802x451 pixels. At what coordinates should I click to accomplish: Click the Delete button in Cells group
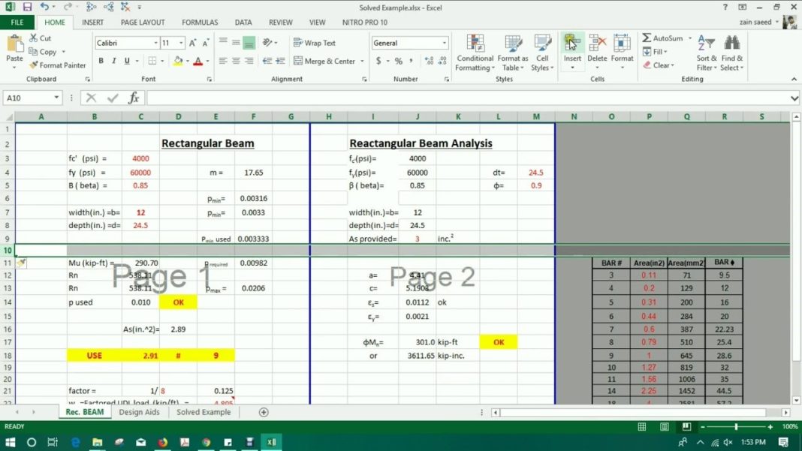point(597,50)
